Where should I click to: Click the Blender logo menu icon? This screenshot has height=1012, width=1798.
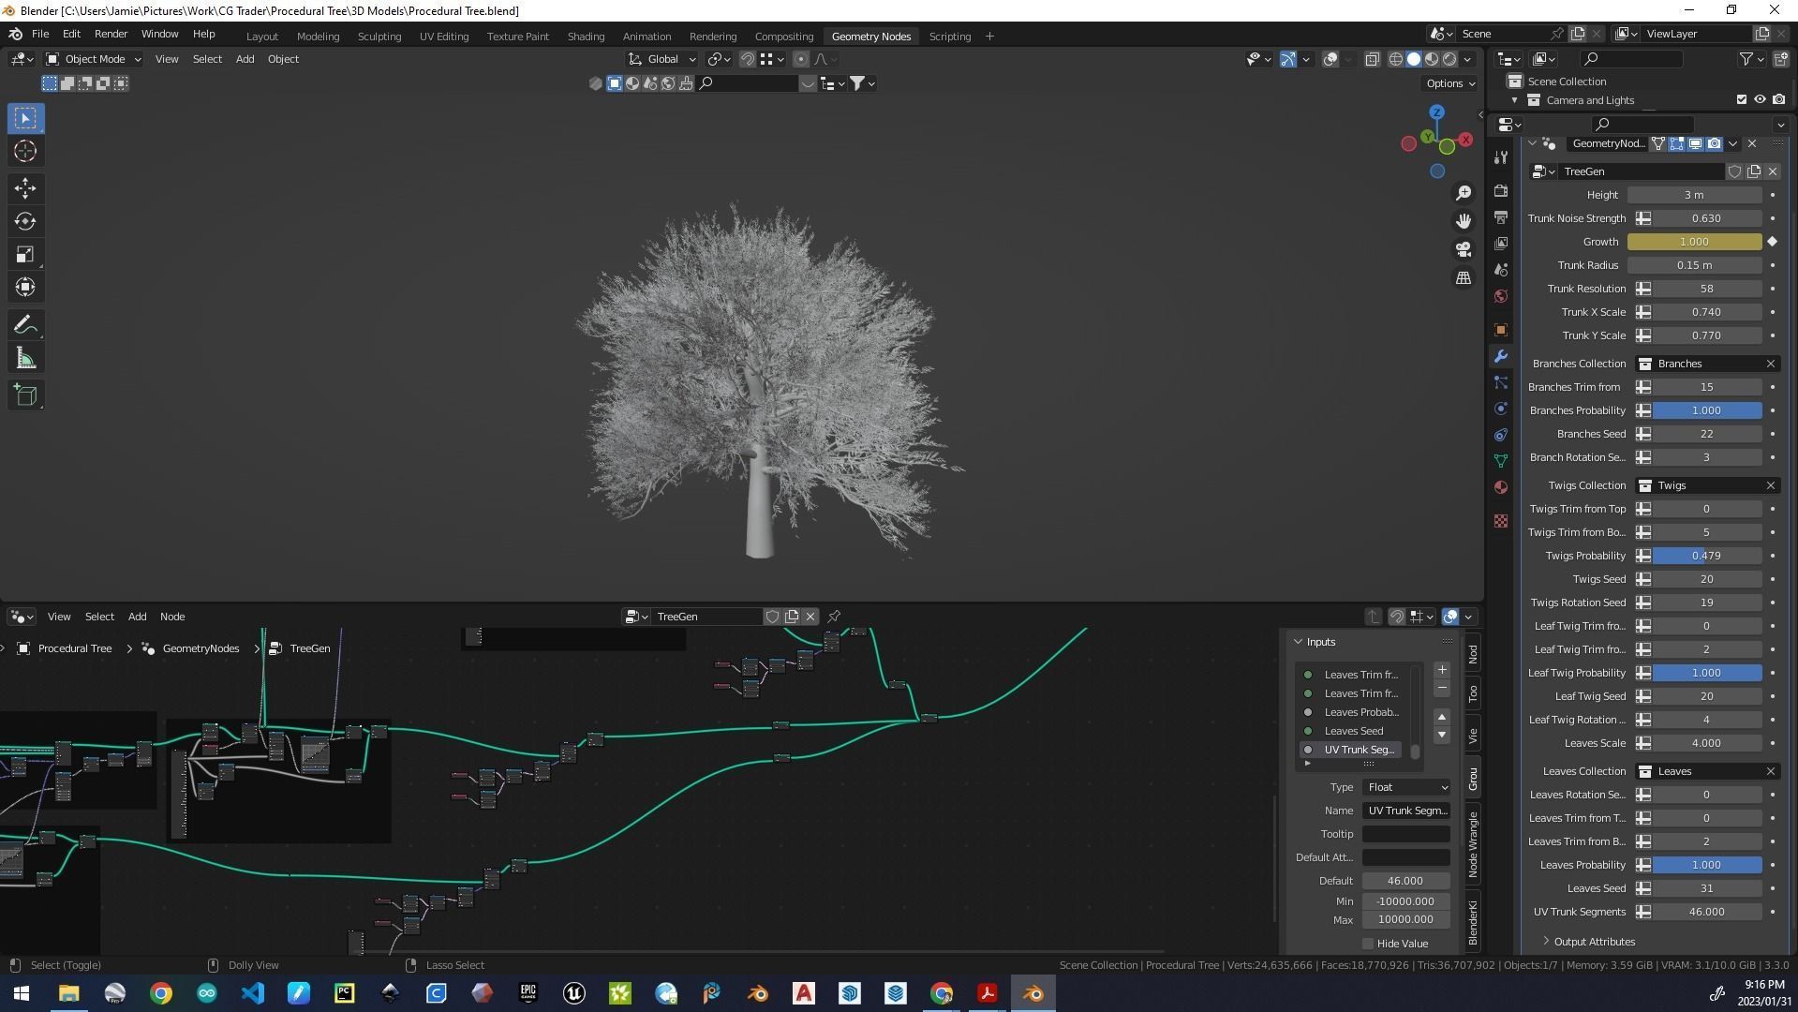(x=15, y=34)
